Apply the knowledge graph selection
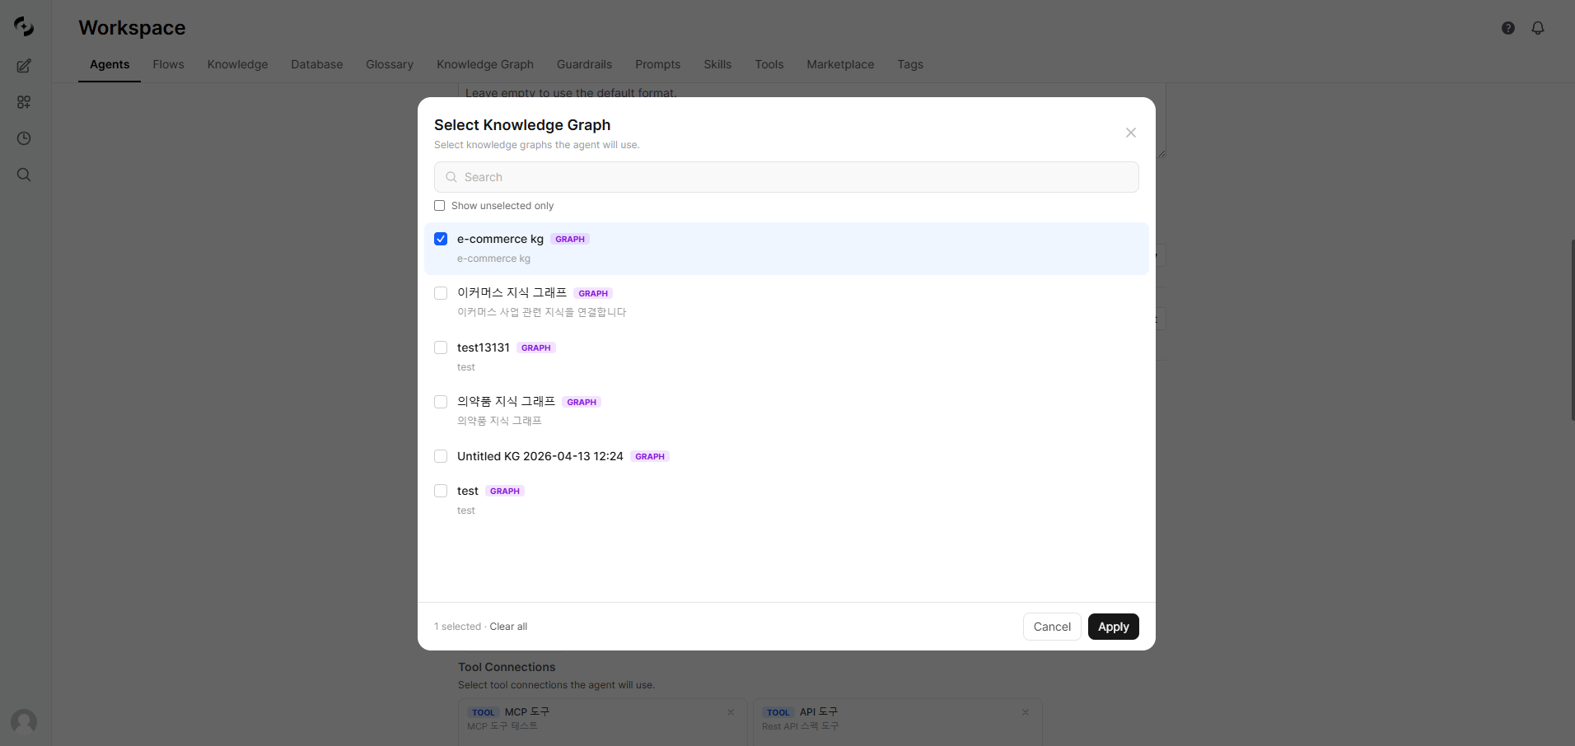The width and height of the screenshot is (1575, 746). [x=1114, y=627]
